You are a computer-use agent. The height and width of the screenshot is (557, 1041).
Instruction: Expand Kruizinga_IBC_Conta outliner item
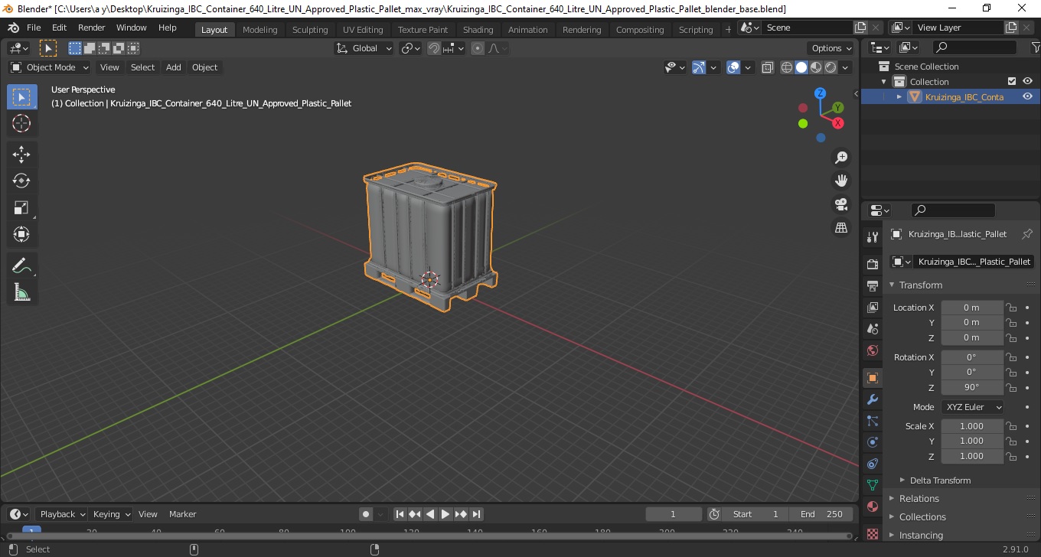tap(899, 97)
